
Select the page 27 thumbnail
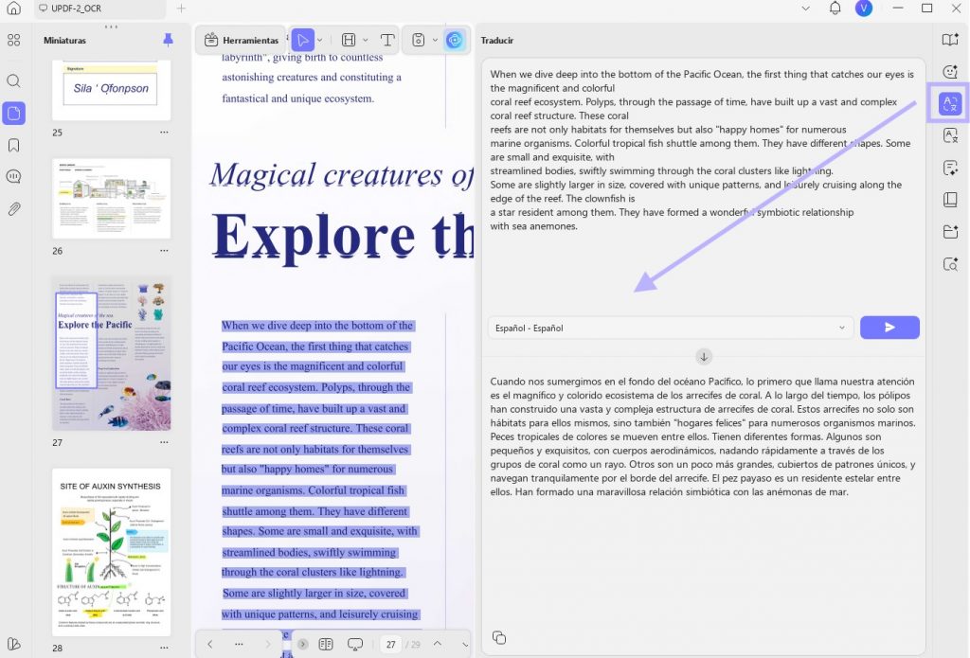[x=112, y=353]
